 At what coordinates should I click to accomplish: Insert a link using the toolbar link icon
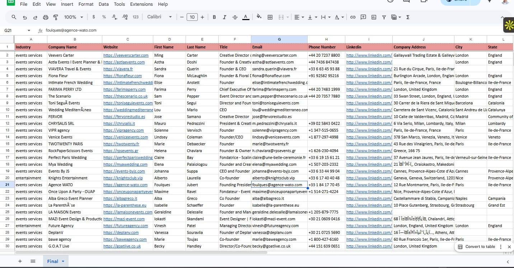(353, 17)
